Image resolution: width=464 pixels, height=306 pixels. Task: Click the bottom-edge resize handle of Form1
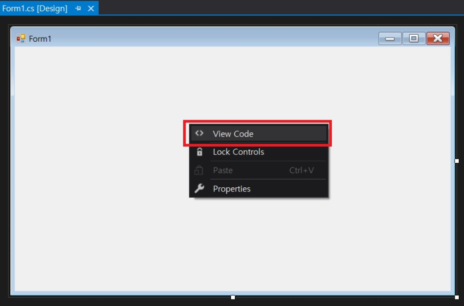pyautogui.click(x=233, y=297)
